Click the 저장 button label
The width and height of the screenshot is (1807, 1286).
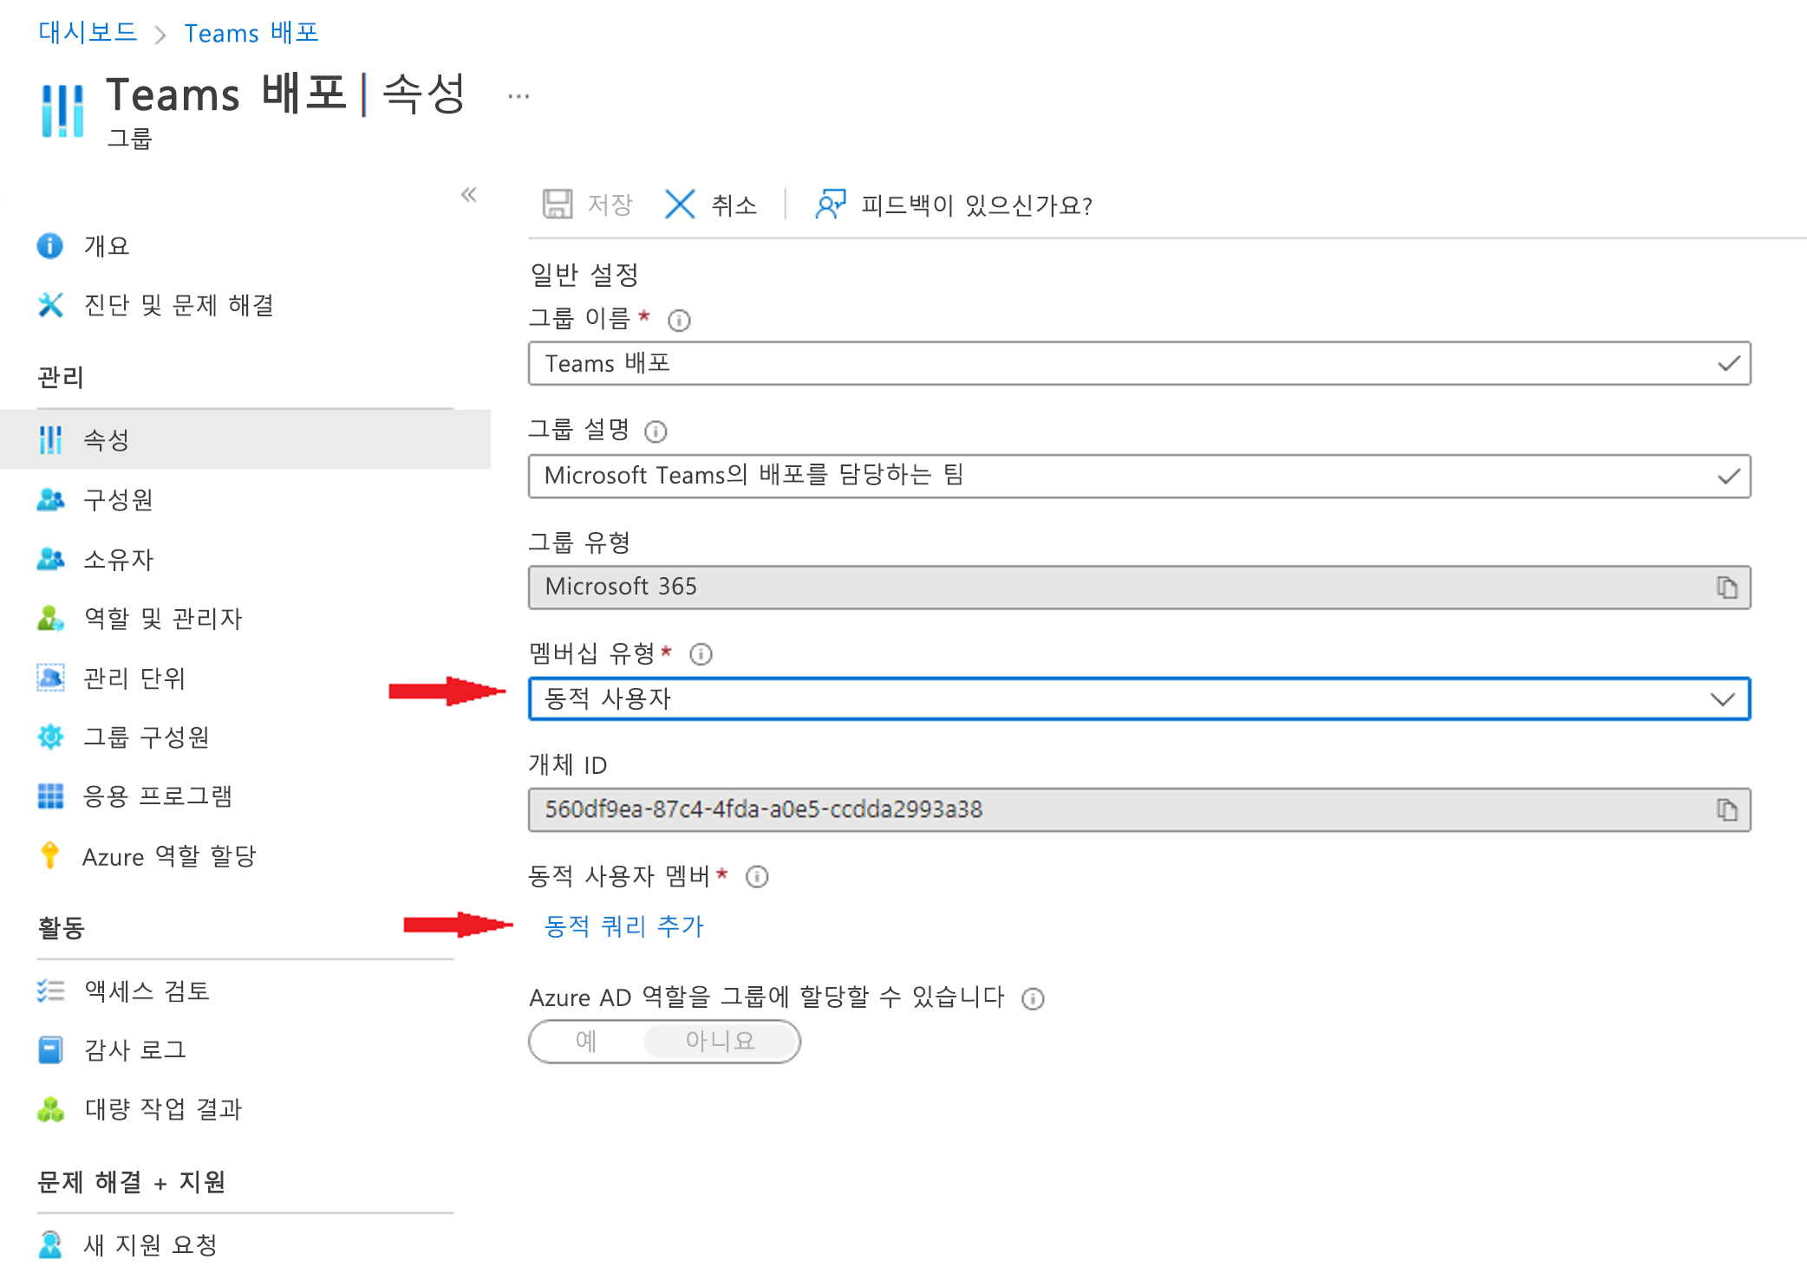(610, 205)
